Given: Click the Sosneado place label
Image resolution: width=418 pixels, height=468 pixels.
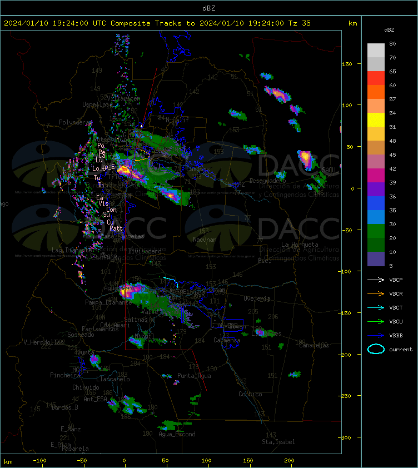Looking at the screenshot, I should [81, 335].
